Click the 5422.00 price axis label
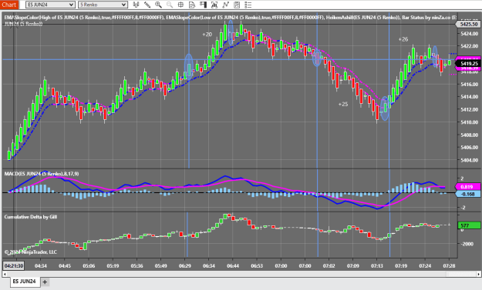Image resolution: width=482 pixels, height=290 pixels. 470,46
